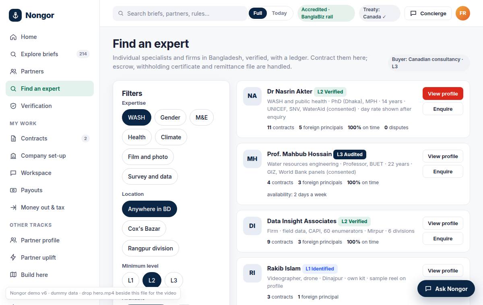Click the L2 Verified badge of Dr Nasrin Akter
This screenshot has height=305, width=483.
click(x=330, y=91)
